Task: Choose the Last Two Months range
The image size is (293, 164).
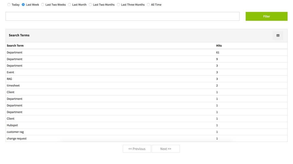Action: (x=90, y=5)
